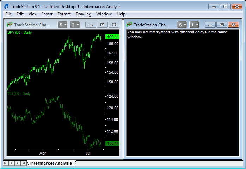Viewport: 246px width, 169px height.
Task: Click previous workspace tab arrow
Action: coord(11,163)
